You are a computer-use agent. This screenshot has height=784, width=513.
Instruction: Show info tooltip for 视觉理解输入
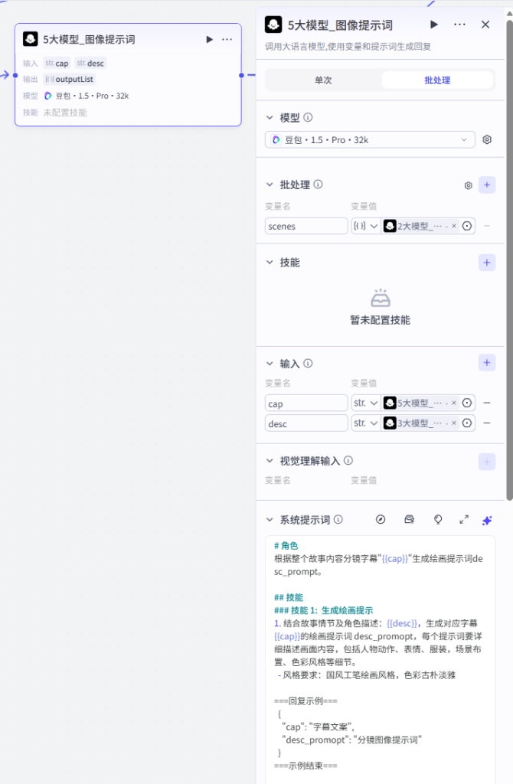click(348, 460)
